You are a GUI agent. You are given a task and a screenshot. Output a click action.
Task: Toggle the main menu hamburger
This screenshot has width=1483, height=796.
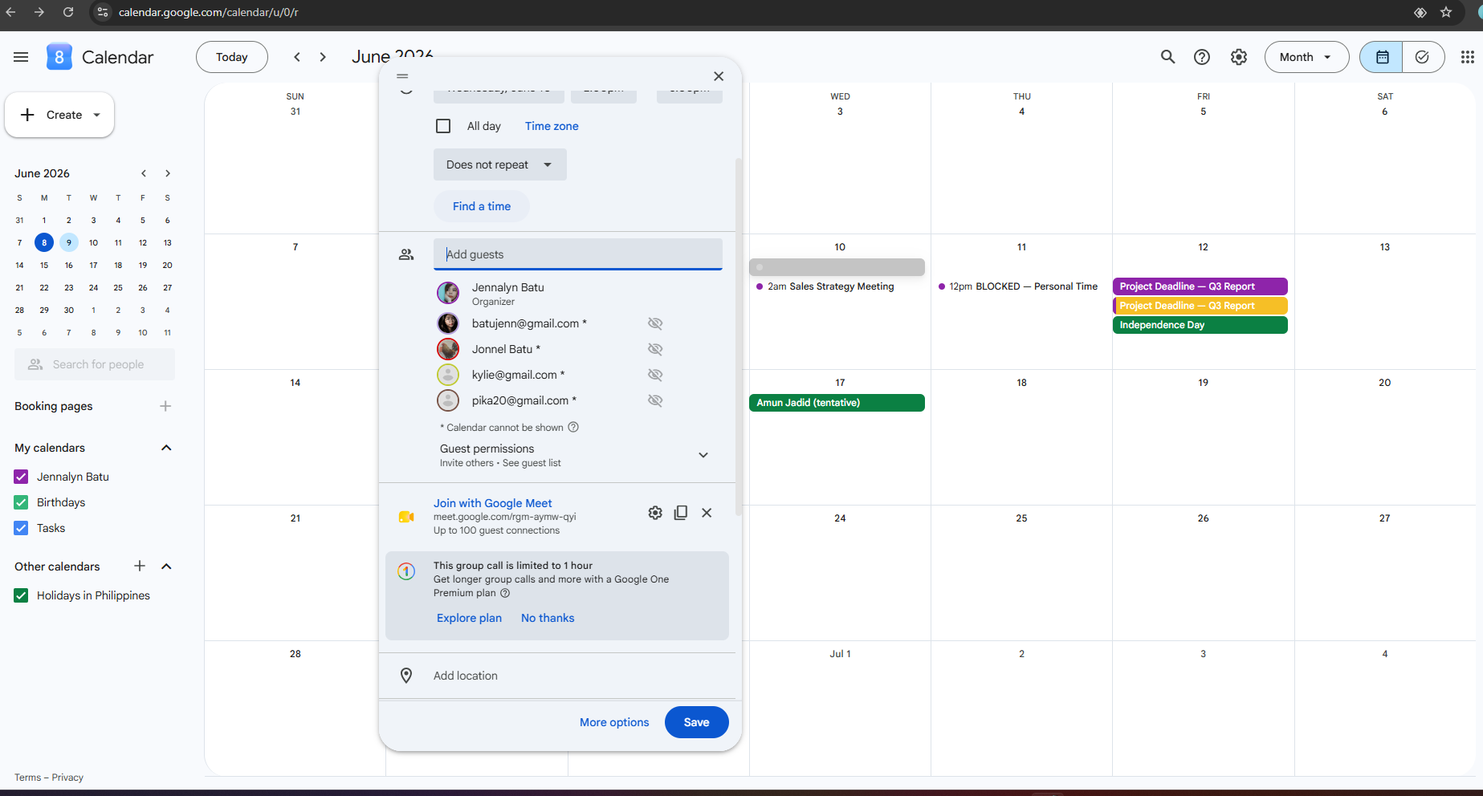click(x=21, y=57)
